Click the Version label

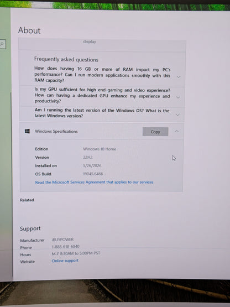42,157
